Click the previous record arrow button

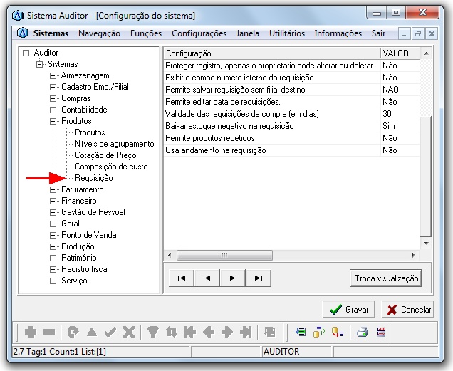coord(207,278)
